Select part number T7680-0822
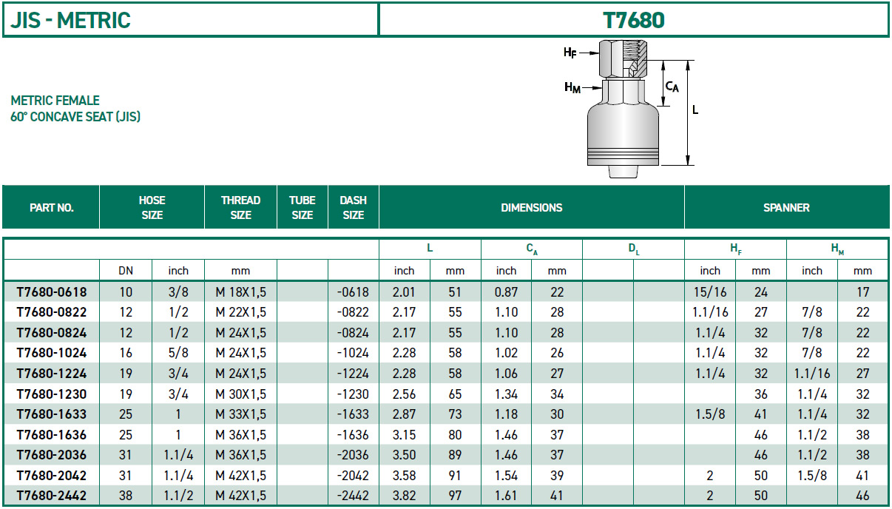The height and width of the screenshot is (509, 892). pos(51,312)
